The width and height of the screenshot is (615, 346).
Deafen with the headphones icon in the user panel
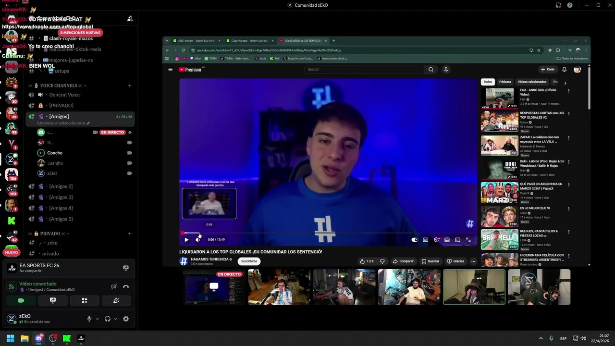108,319
